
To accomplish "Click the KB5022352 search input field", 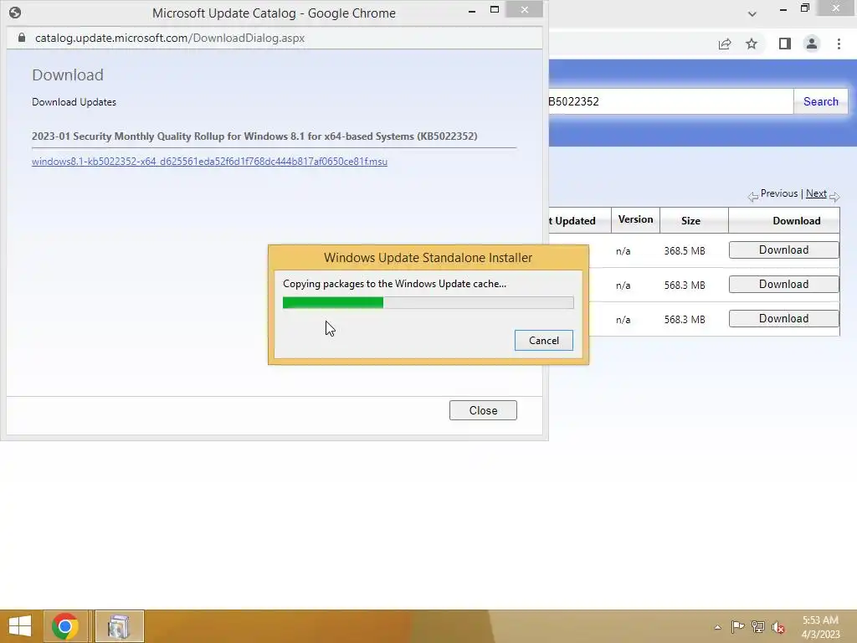I will coord(670,101).
